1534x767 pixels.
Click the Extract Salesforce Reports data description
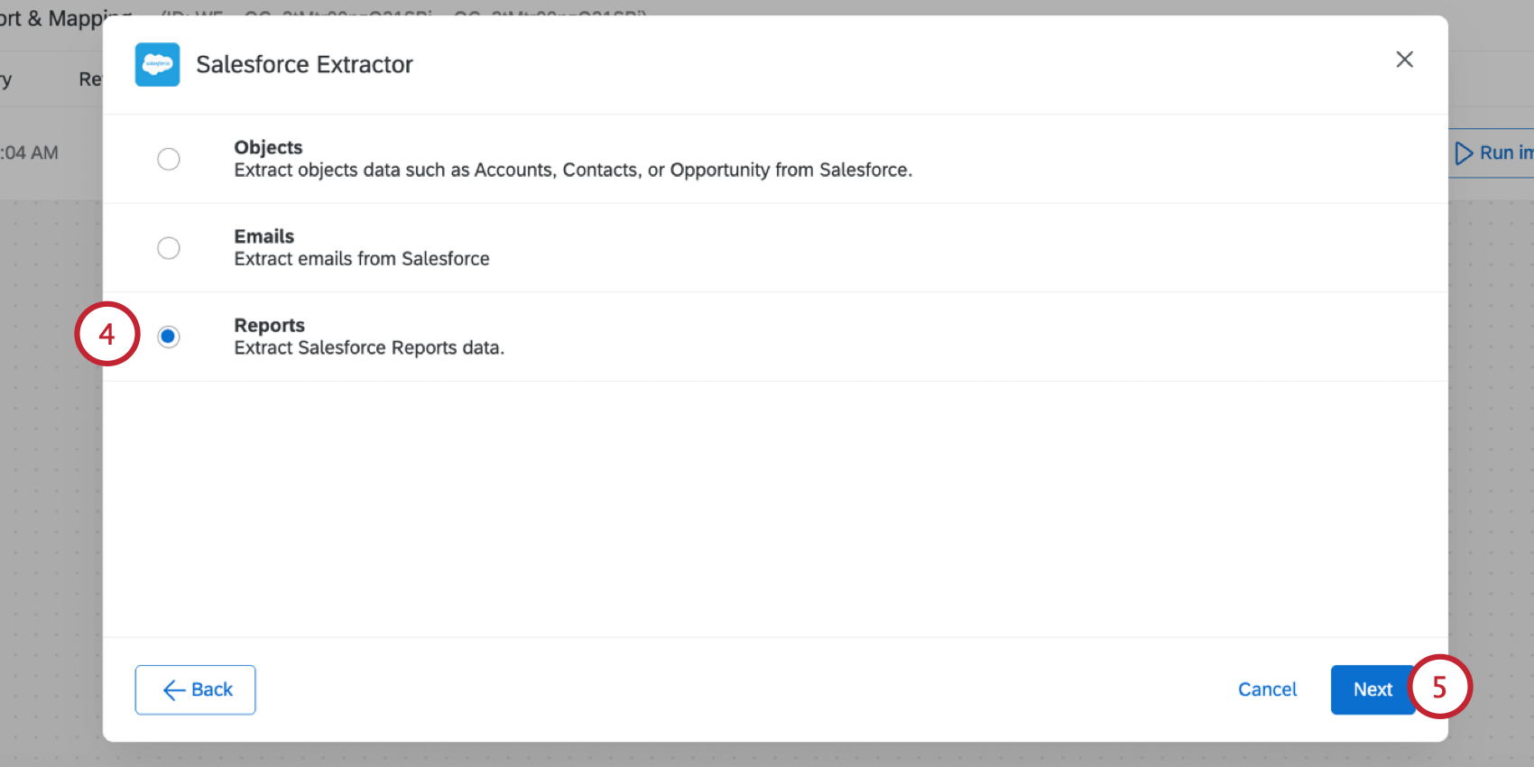pyautogui.click(x=368, y=347)
